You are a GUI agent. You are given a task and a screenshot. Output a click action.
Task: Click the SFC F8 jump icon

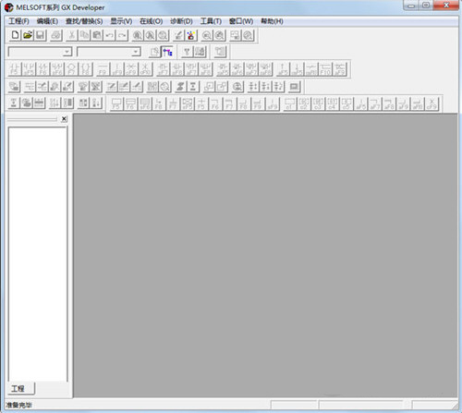pyautogui.click(x=159, y=103)
